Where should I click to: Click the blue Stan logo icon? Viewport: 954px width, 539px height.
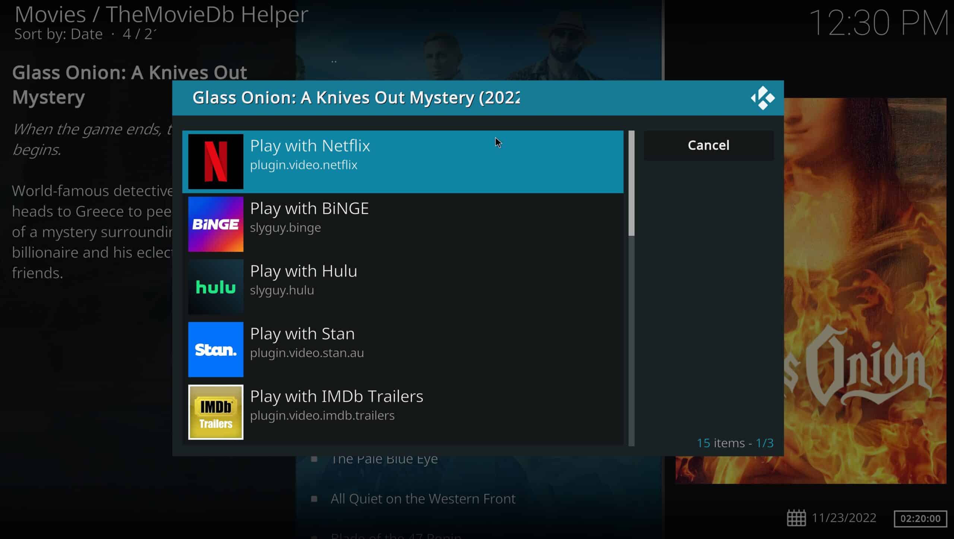(216, 349)
